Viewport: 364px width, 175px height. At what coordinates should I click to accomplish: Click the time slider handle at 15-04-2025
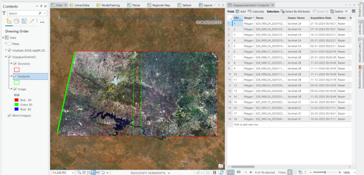(215, 18)
